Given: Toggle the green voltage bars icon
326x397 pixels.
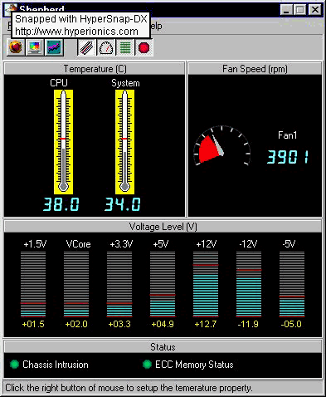Looking at the screenshot, I should point(125,47).
